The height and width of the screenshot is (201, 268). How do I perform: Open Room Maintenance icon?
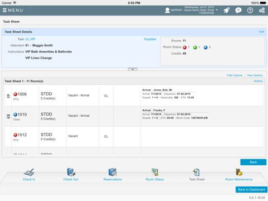[239, 172]
